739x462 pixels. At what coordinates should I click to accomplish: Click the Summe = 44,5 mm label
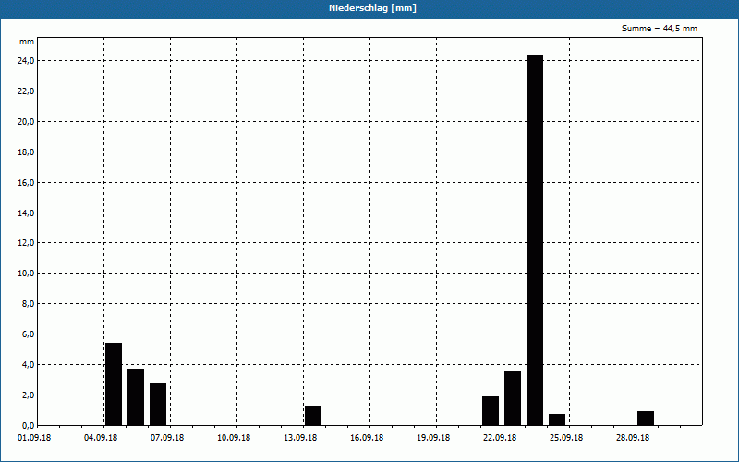[x=660, y=29]
